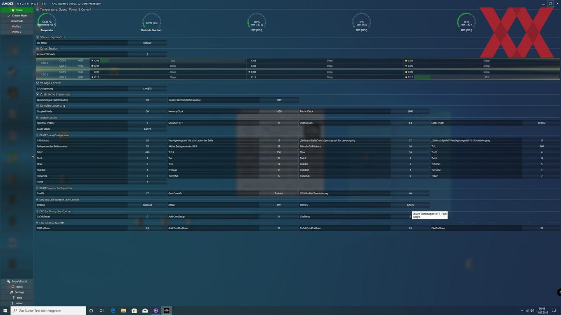Click the Fabric Clock value 1600
The width and height of the screenshot is (561, 315).
410,111
